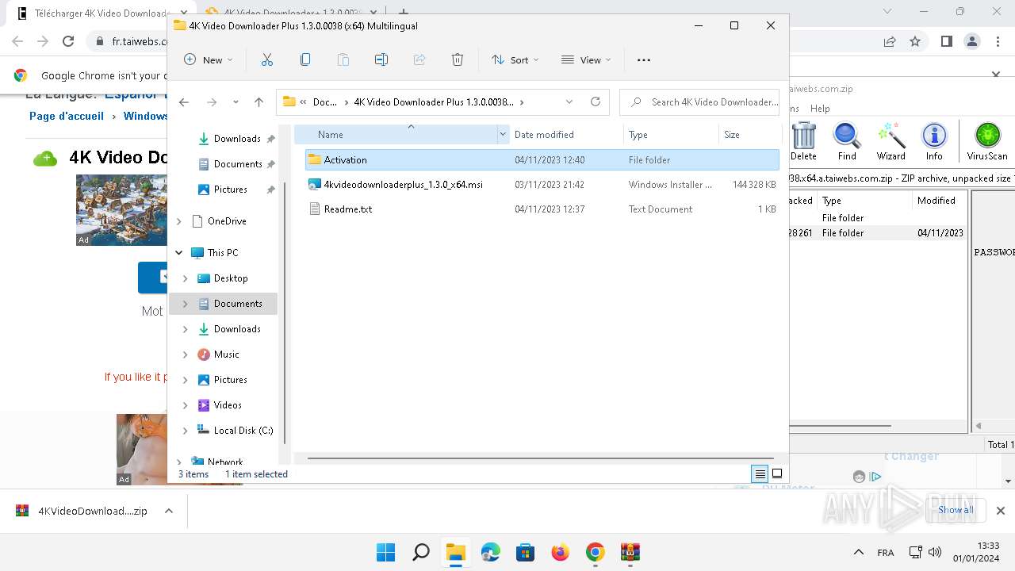Sort files by Size column
Viewport: 1015px width, 571px height.
coord(749,135)
